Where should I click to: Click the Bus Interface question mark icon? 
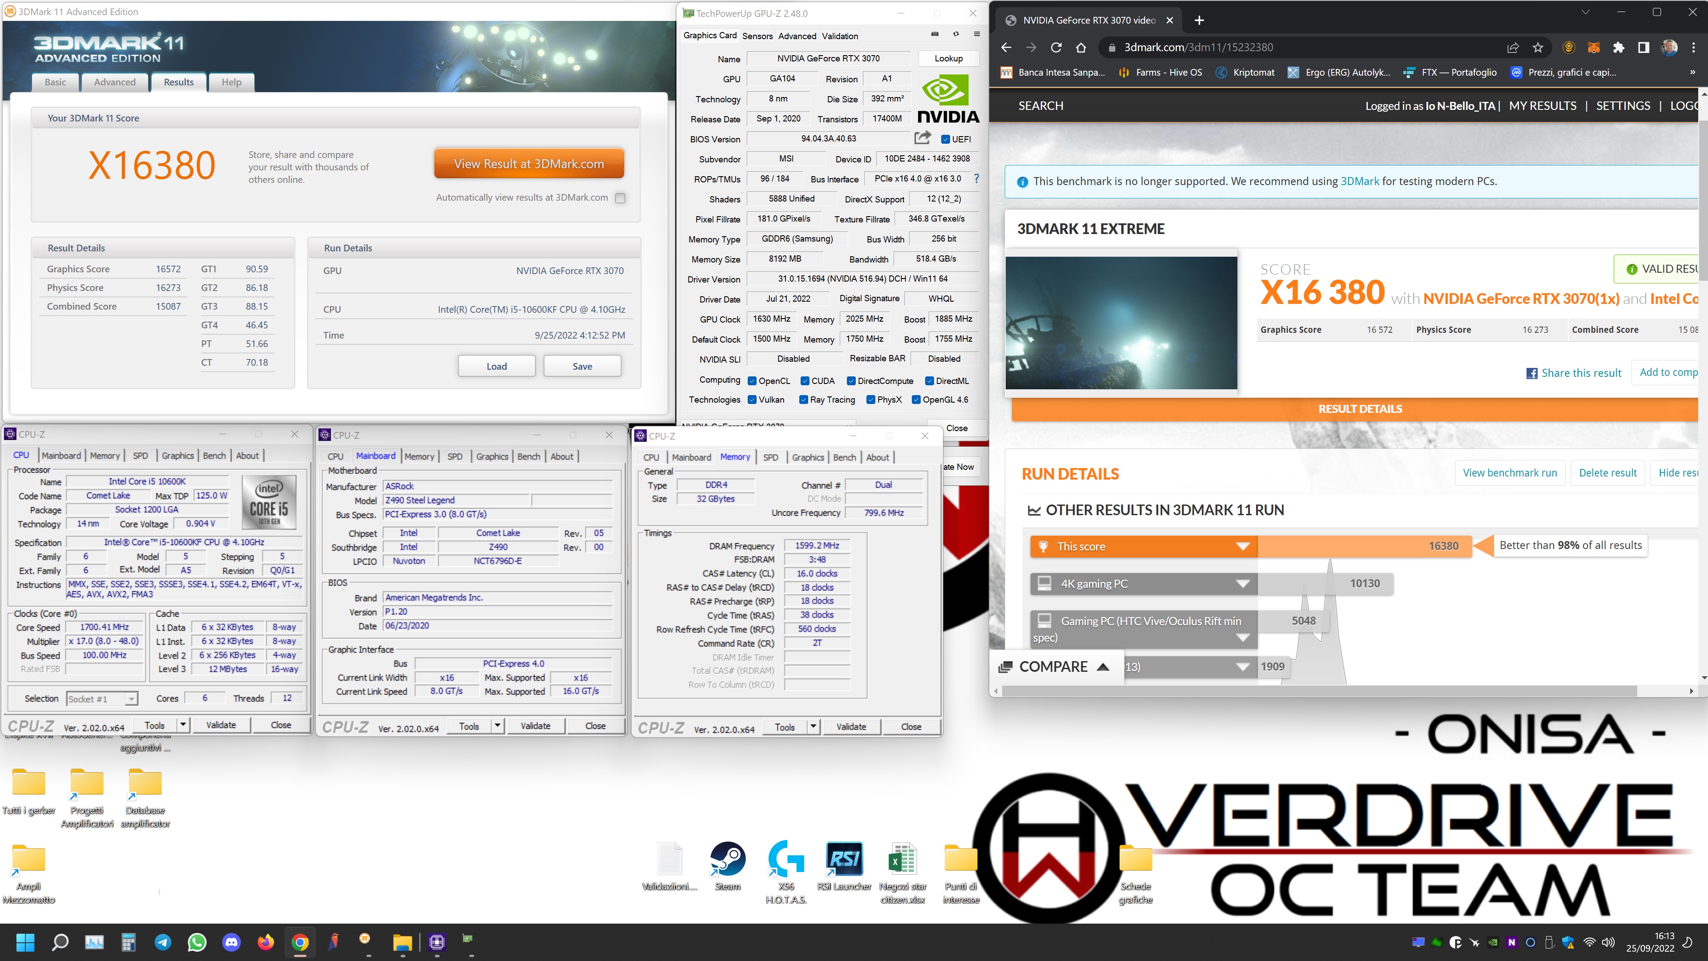(976, 178)
